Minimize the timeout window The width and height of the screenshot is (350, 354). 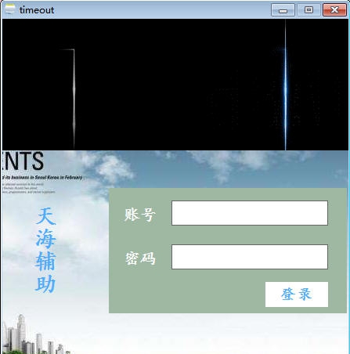click(283, 10)
